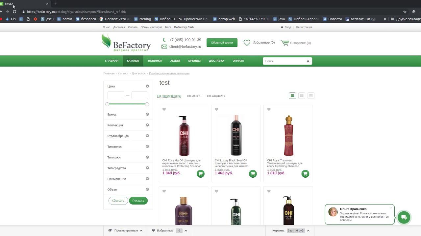Add CHI Luxury Black Seed Oil to cart
Viewport: 421px width, 236px height.
tap(253, 174)
